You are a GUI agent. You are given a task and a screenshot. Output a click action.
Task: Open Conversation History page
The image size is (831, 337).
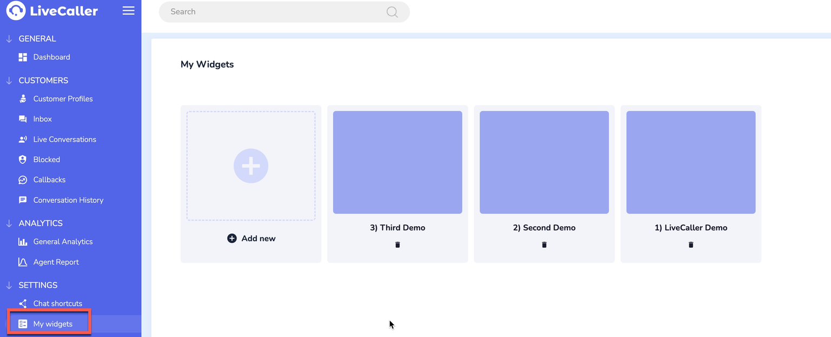68,200
